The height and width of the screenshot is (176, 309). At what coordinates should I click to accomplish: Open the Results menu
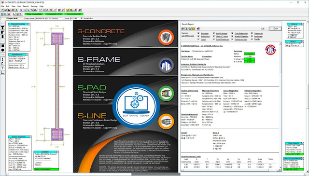(26, 6)
